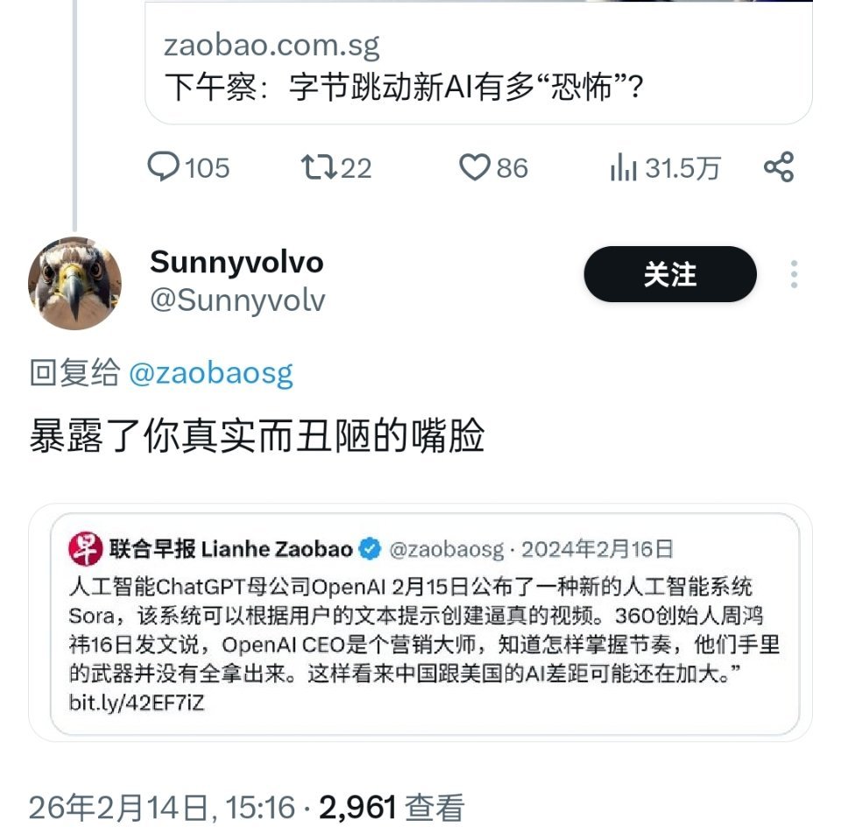Select the Sunnyvolvo display name

(237, 262)
